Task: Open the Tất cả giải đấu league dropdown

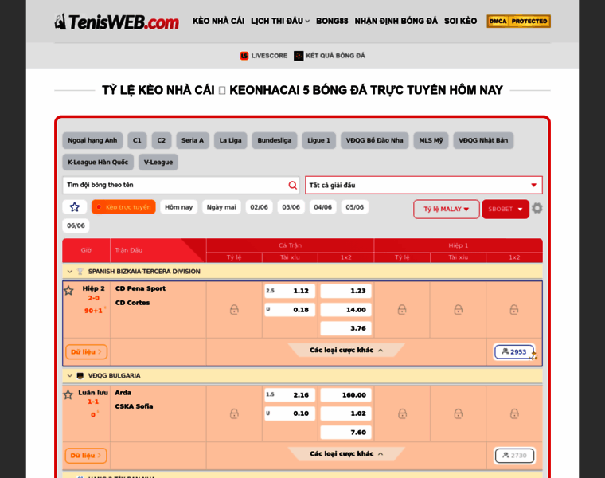Action: 423,185
